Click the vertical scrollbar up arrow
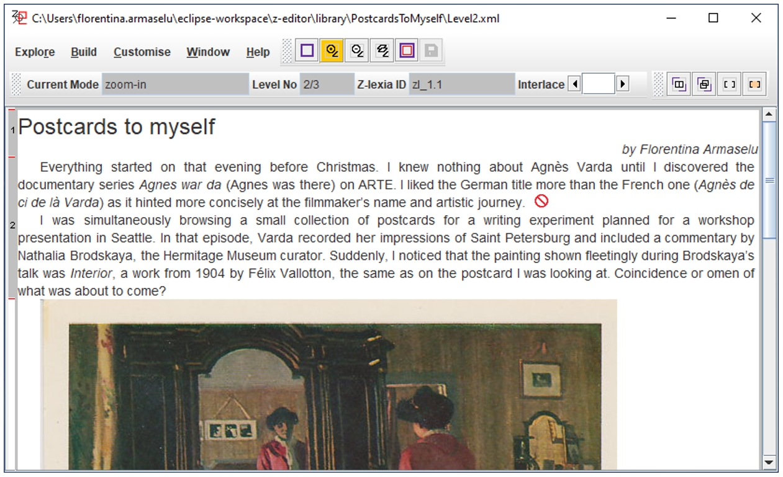Viewport: 783px width, 477px height. pyautogui.click(x=769, y=115)
